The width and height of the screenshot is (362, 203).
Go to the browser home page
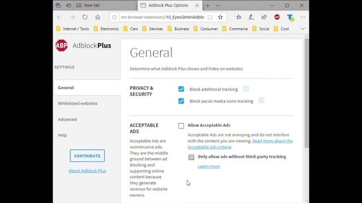(x=98, y=17)
